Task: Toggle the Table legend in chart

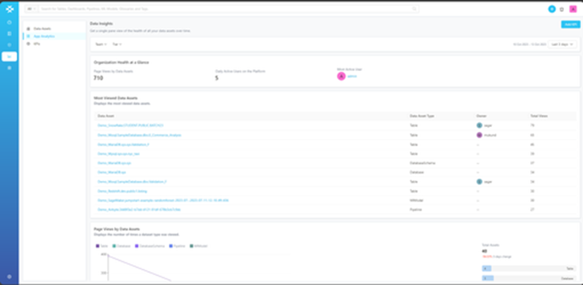Action: coord(102,246)
